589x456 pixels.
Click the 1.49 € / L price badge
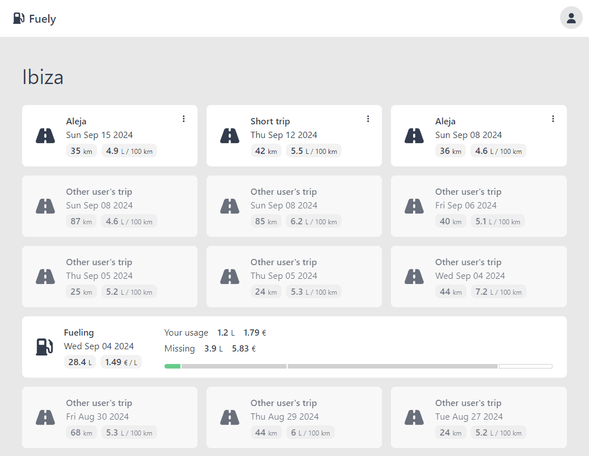click(121, 362)
